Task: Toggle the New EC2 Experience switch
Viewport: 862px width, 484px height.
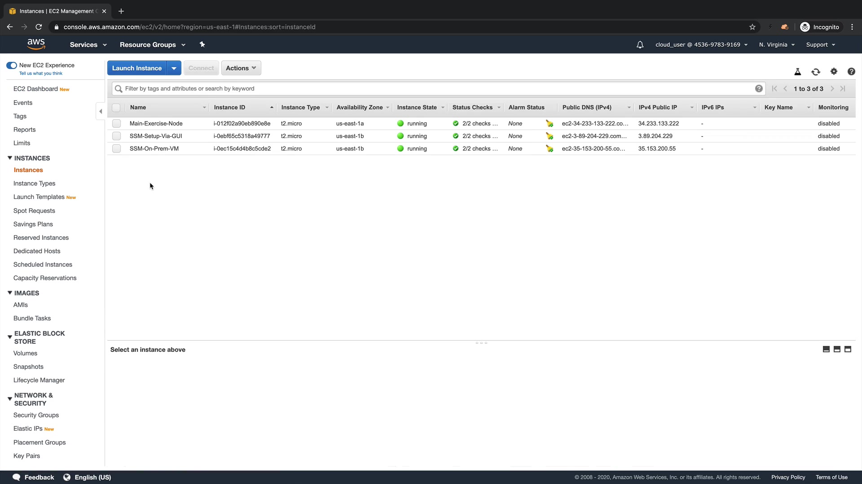Action: (x=12, y=65)
